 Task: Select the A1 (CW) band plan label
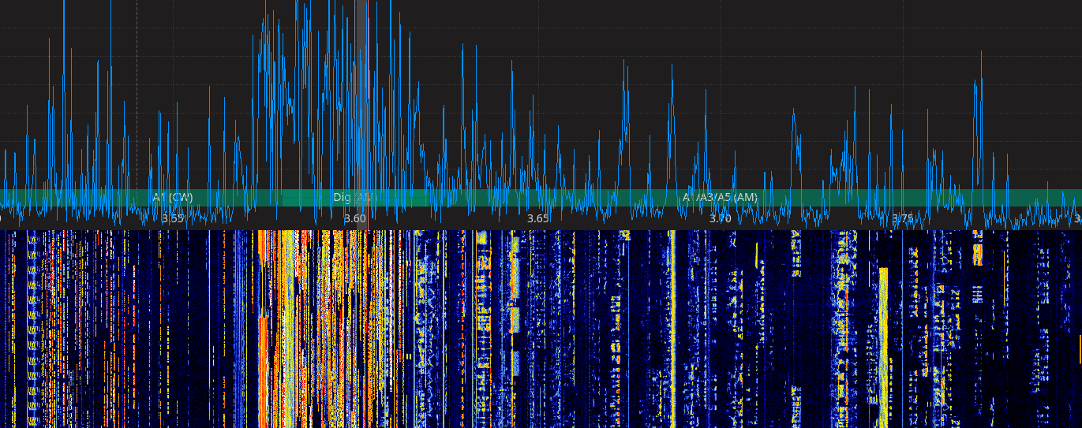click(172, 197)
